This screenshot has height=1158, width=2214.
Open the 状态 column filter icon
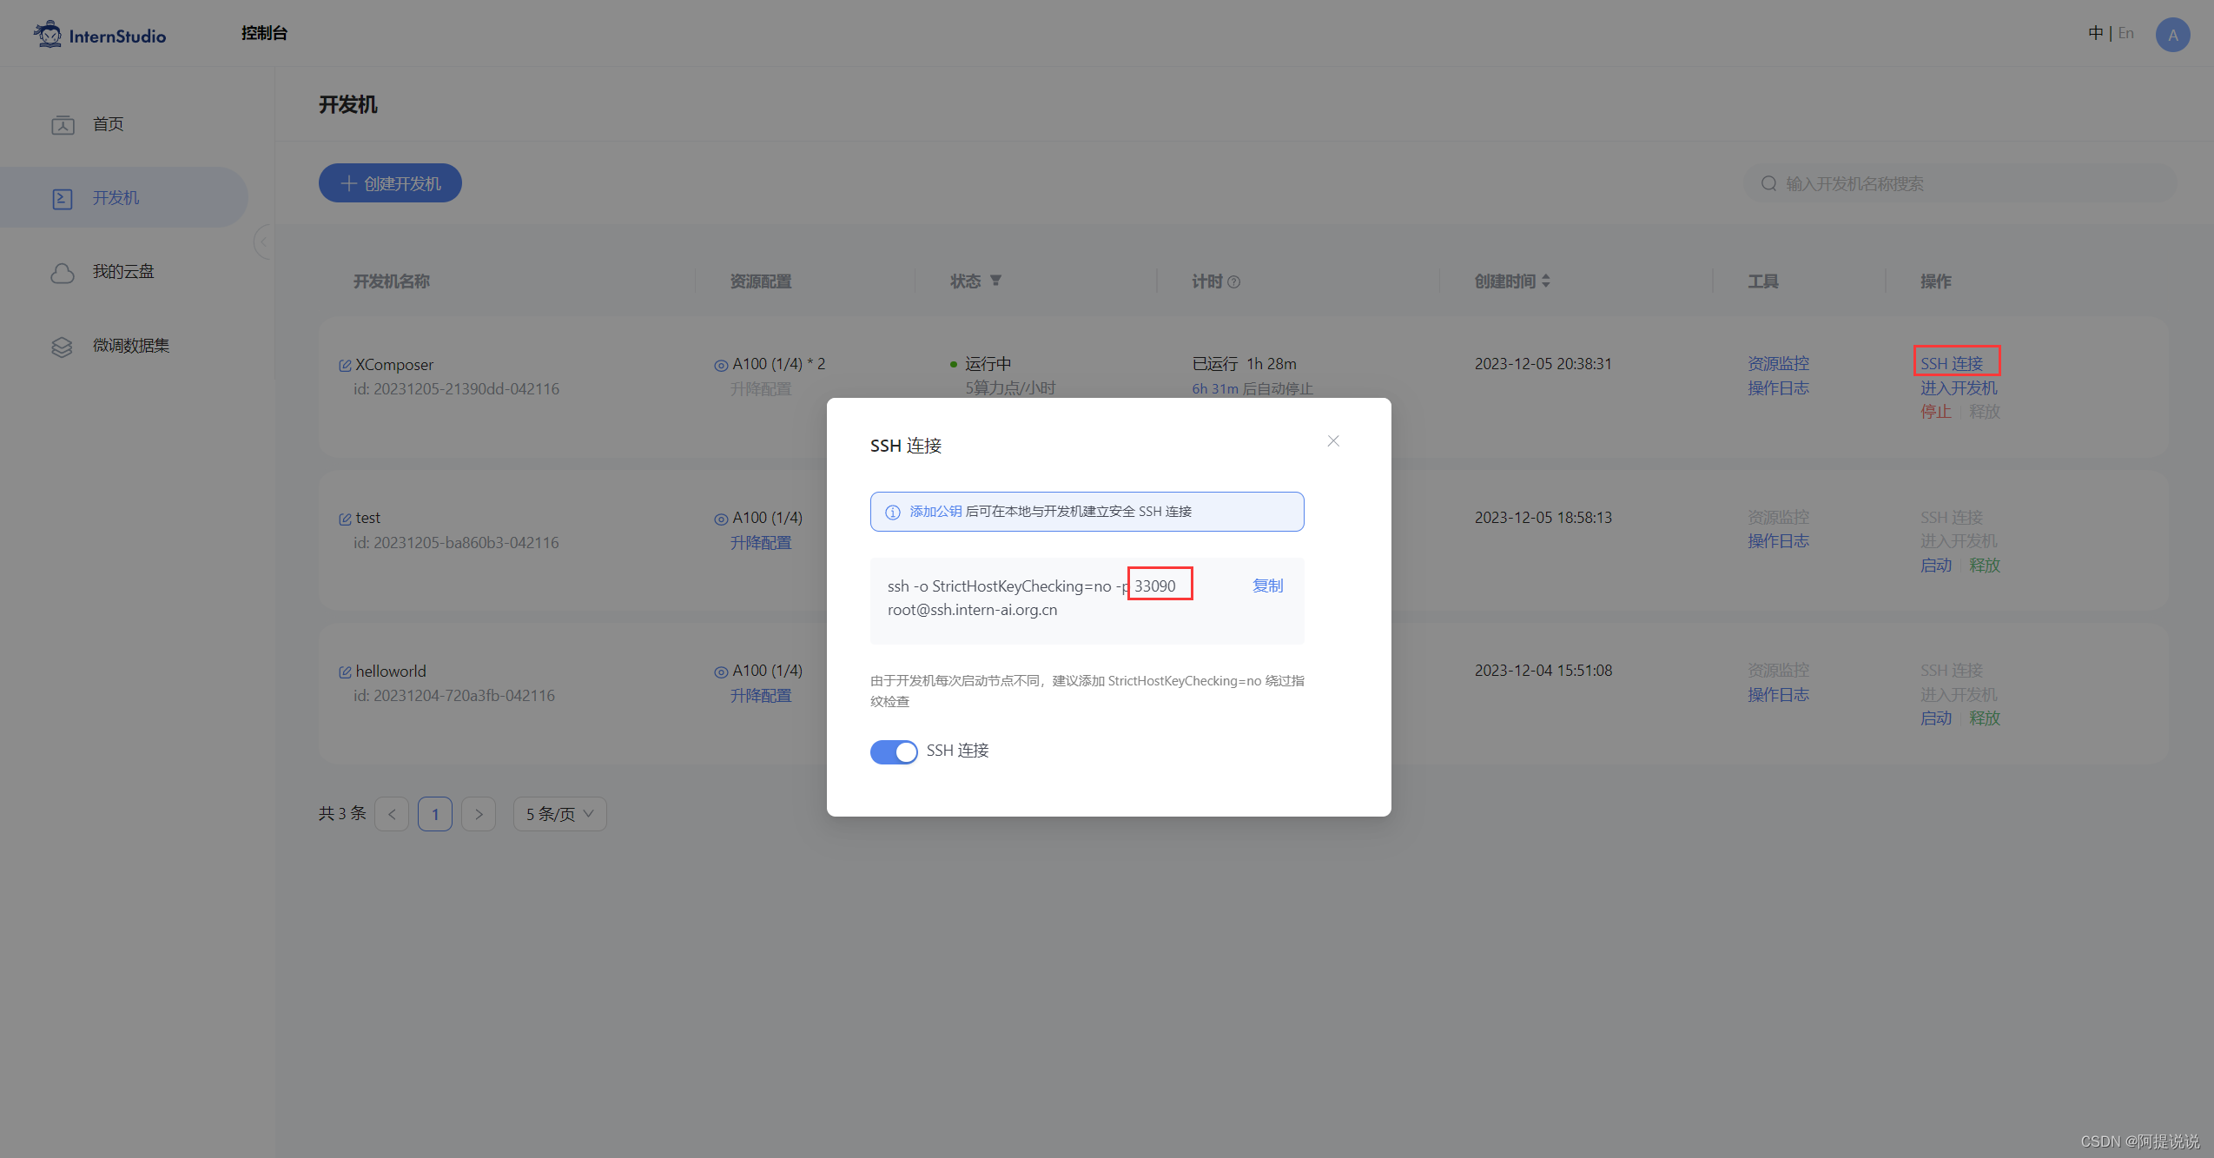click(995, 281)
